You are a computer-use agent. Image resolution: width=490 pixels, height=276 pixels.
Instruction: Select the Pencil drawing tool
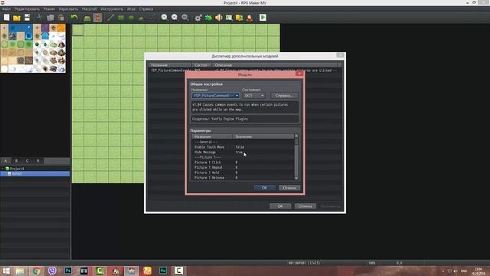[110, 18]
